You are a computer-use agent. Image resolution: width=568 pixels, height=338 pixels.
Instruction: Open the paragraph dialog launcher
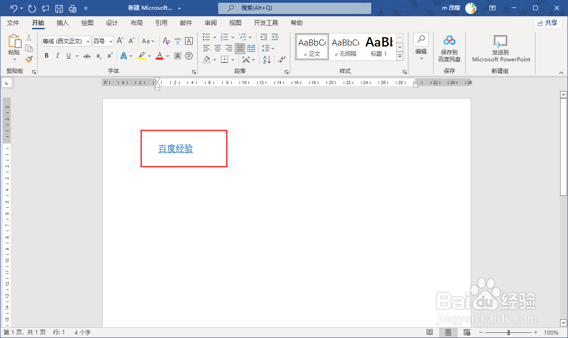[286, 72]
